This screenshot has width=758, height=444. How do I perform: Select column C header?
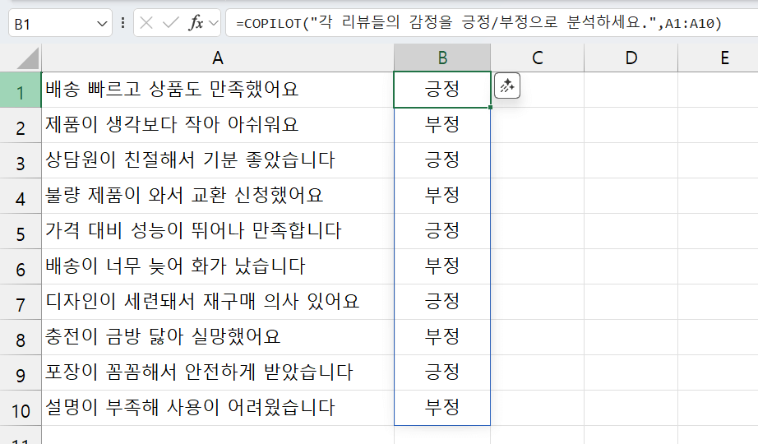[537, 58]
